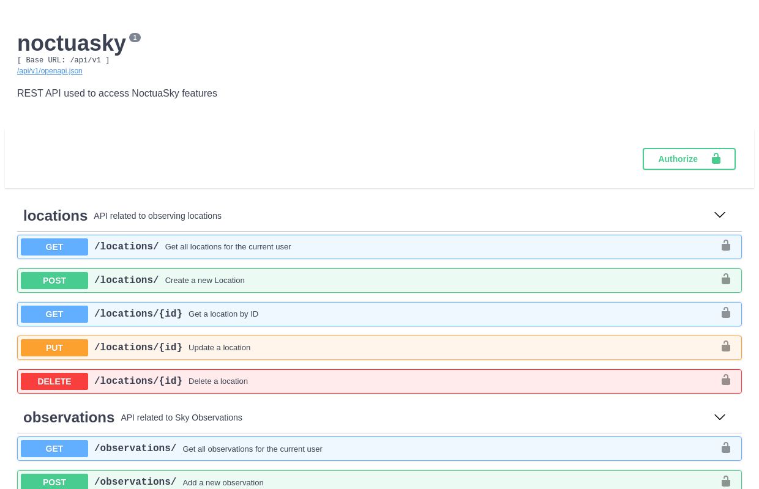This screenshot has height=489, width=759.
Task: Click 'REST API used to access NoctuaSky features'
Action: pos(117,94)
